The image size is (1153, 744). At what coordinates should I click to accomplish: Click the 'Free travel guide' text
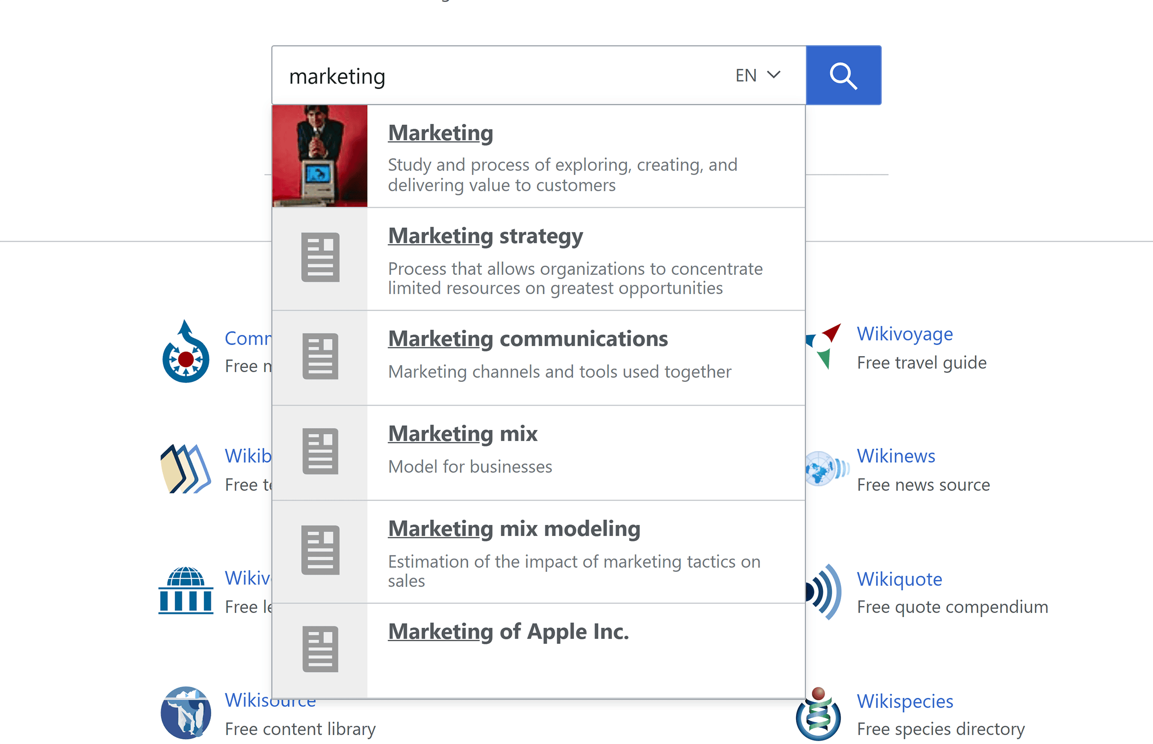click(921, 363)
